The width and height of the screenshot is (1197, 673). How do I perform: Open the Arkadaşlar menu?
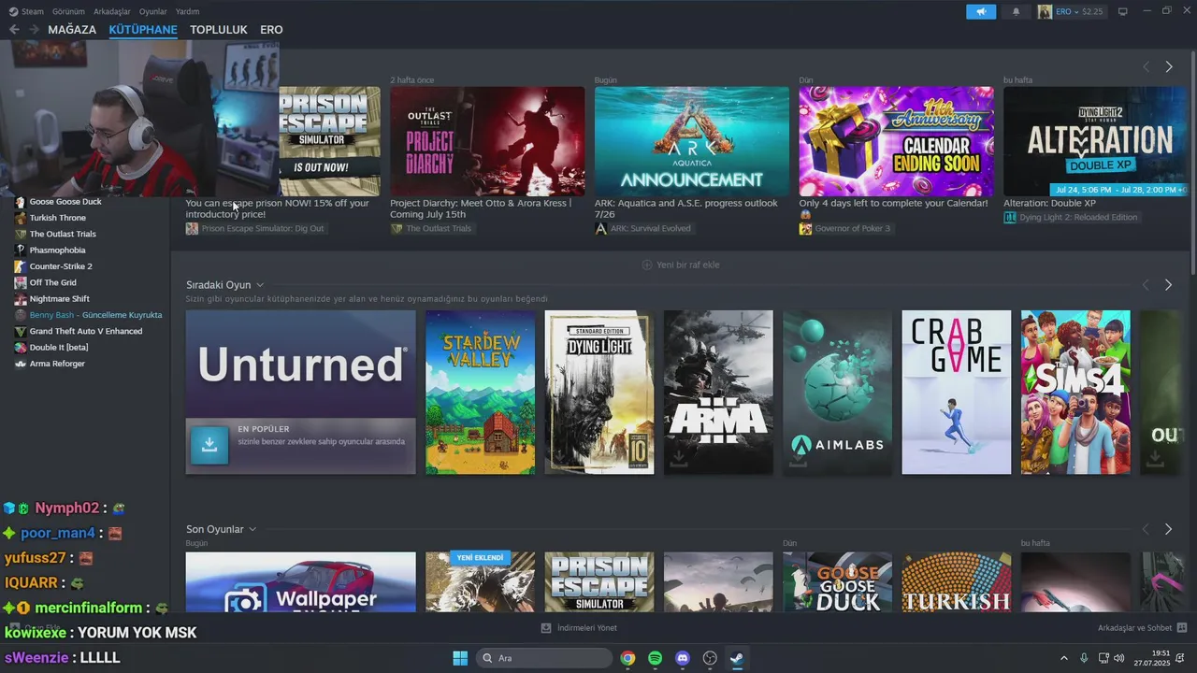coord(112,11)
